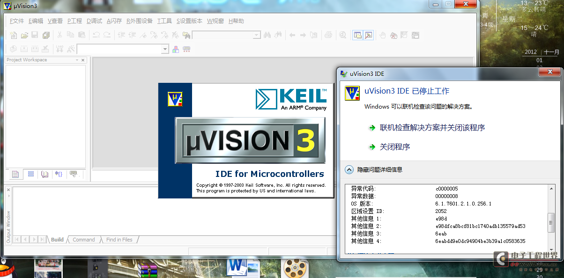
Task: Click the Cut scissors icon
Action: tap(59, 35)
